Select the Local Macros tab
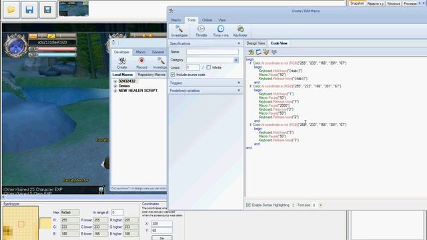Viewport: 427px width, 240px height. click(x=123, y=75)
